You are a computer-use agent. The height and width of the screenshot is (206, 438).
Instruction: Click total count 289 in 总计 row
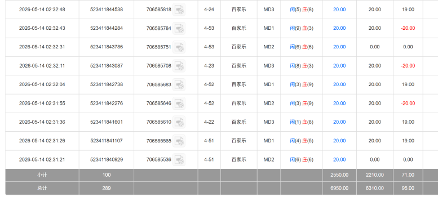(x=107, y=188)
